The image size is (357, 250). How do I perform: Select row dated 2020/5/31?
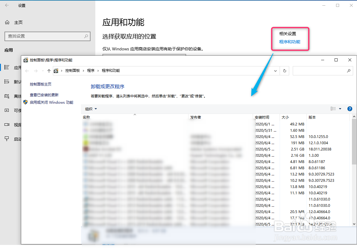215,131
